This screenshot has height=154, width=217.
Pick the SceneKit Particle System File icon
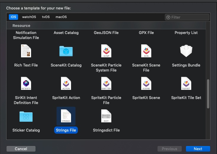[x=106, y=51]
